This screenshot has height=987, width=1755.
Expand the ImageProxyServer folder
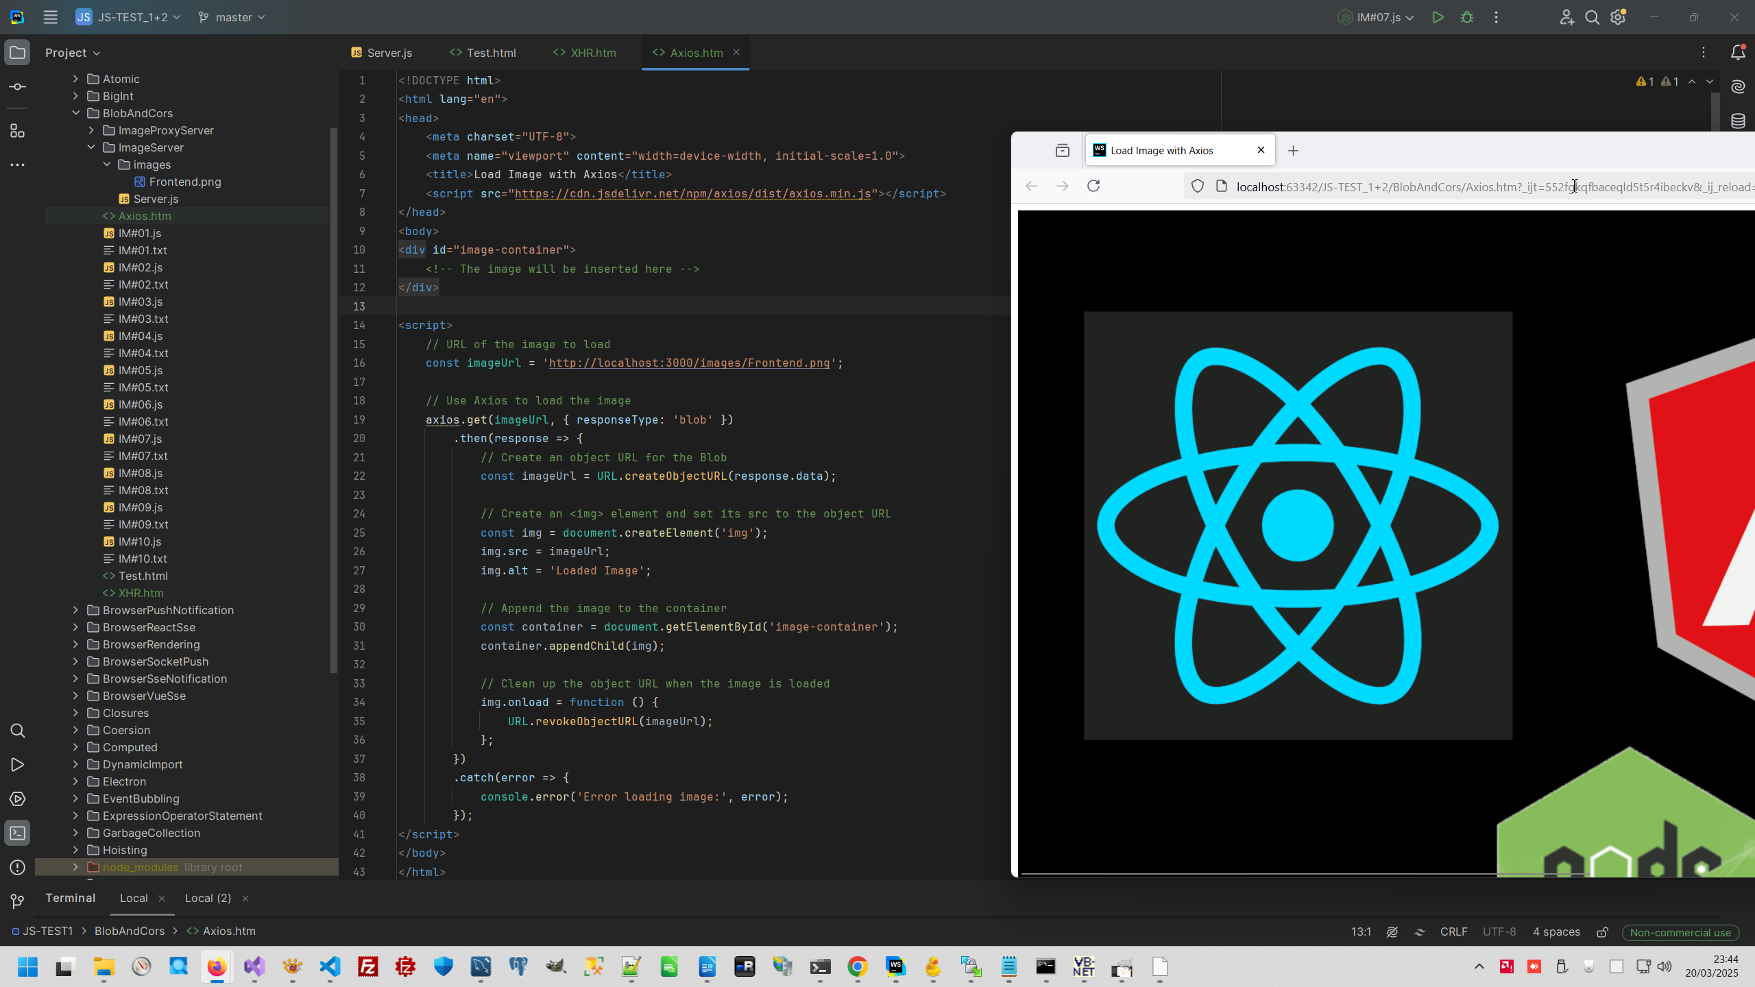pyautogui.click(x=91, y=130)
